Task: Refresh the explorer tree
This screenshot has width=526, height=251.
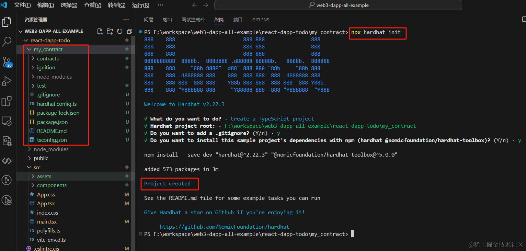Action: (x=120, y=31)
